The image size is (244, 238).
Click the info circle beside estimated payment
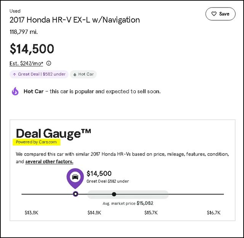[49, 63]
